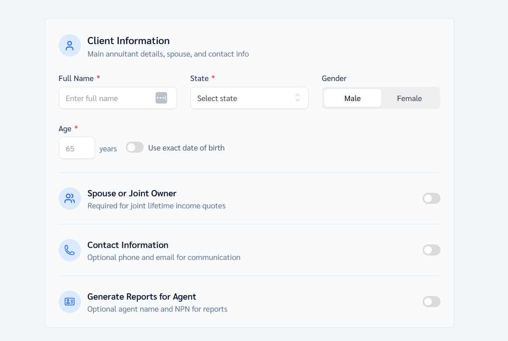Screen dimensions: 508x341
Task: Click the 'Age' field label
Action: coord(65,129)
